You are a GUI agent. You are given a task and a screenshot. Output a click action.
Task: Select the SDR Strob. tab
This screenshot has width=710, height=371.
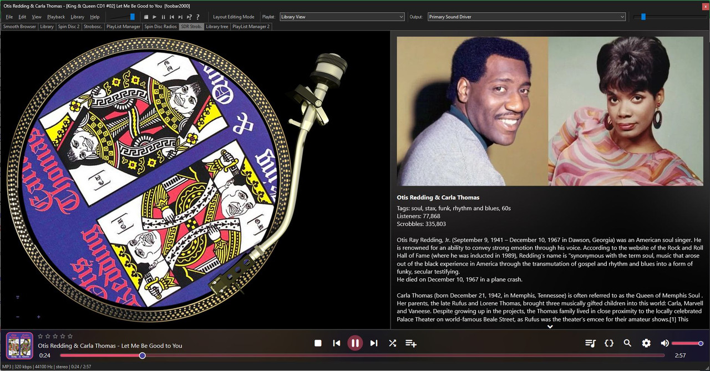(191, 26)
